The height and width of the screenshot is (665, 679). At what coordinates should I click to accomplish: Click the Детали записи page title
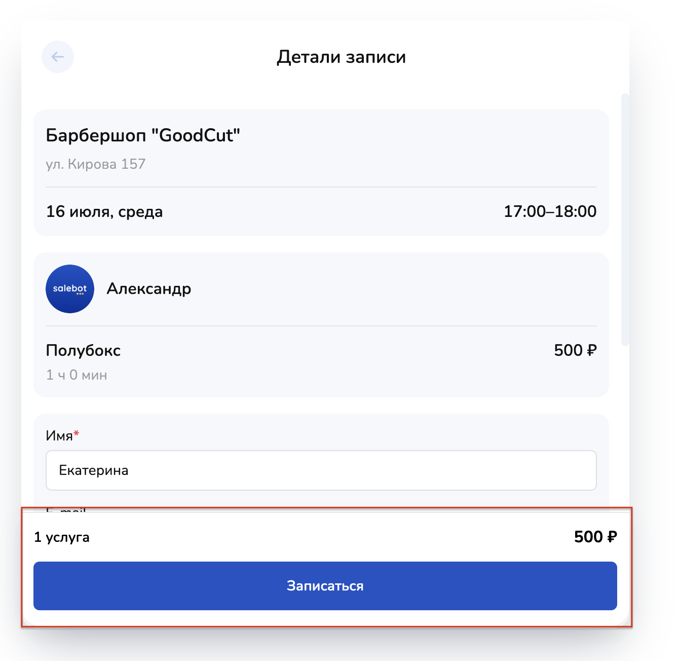[x=341, y=57]
